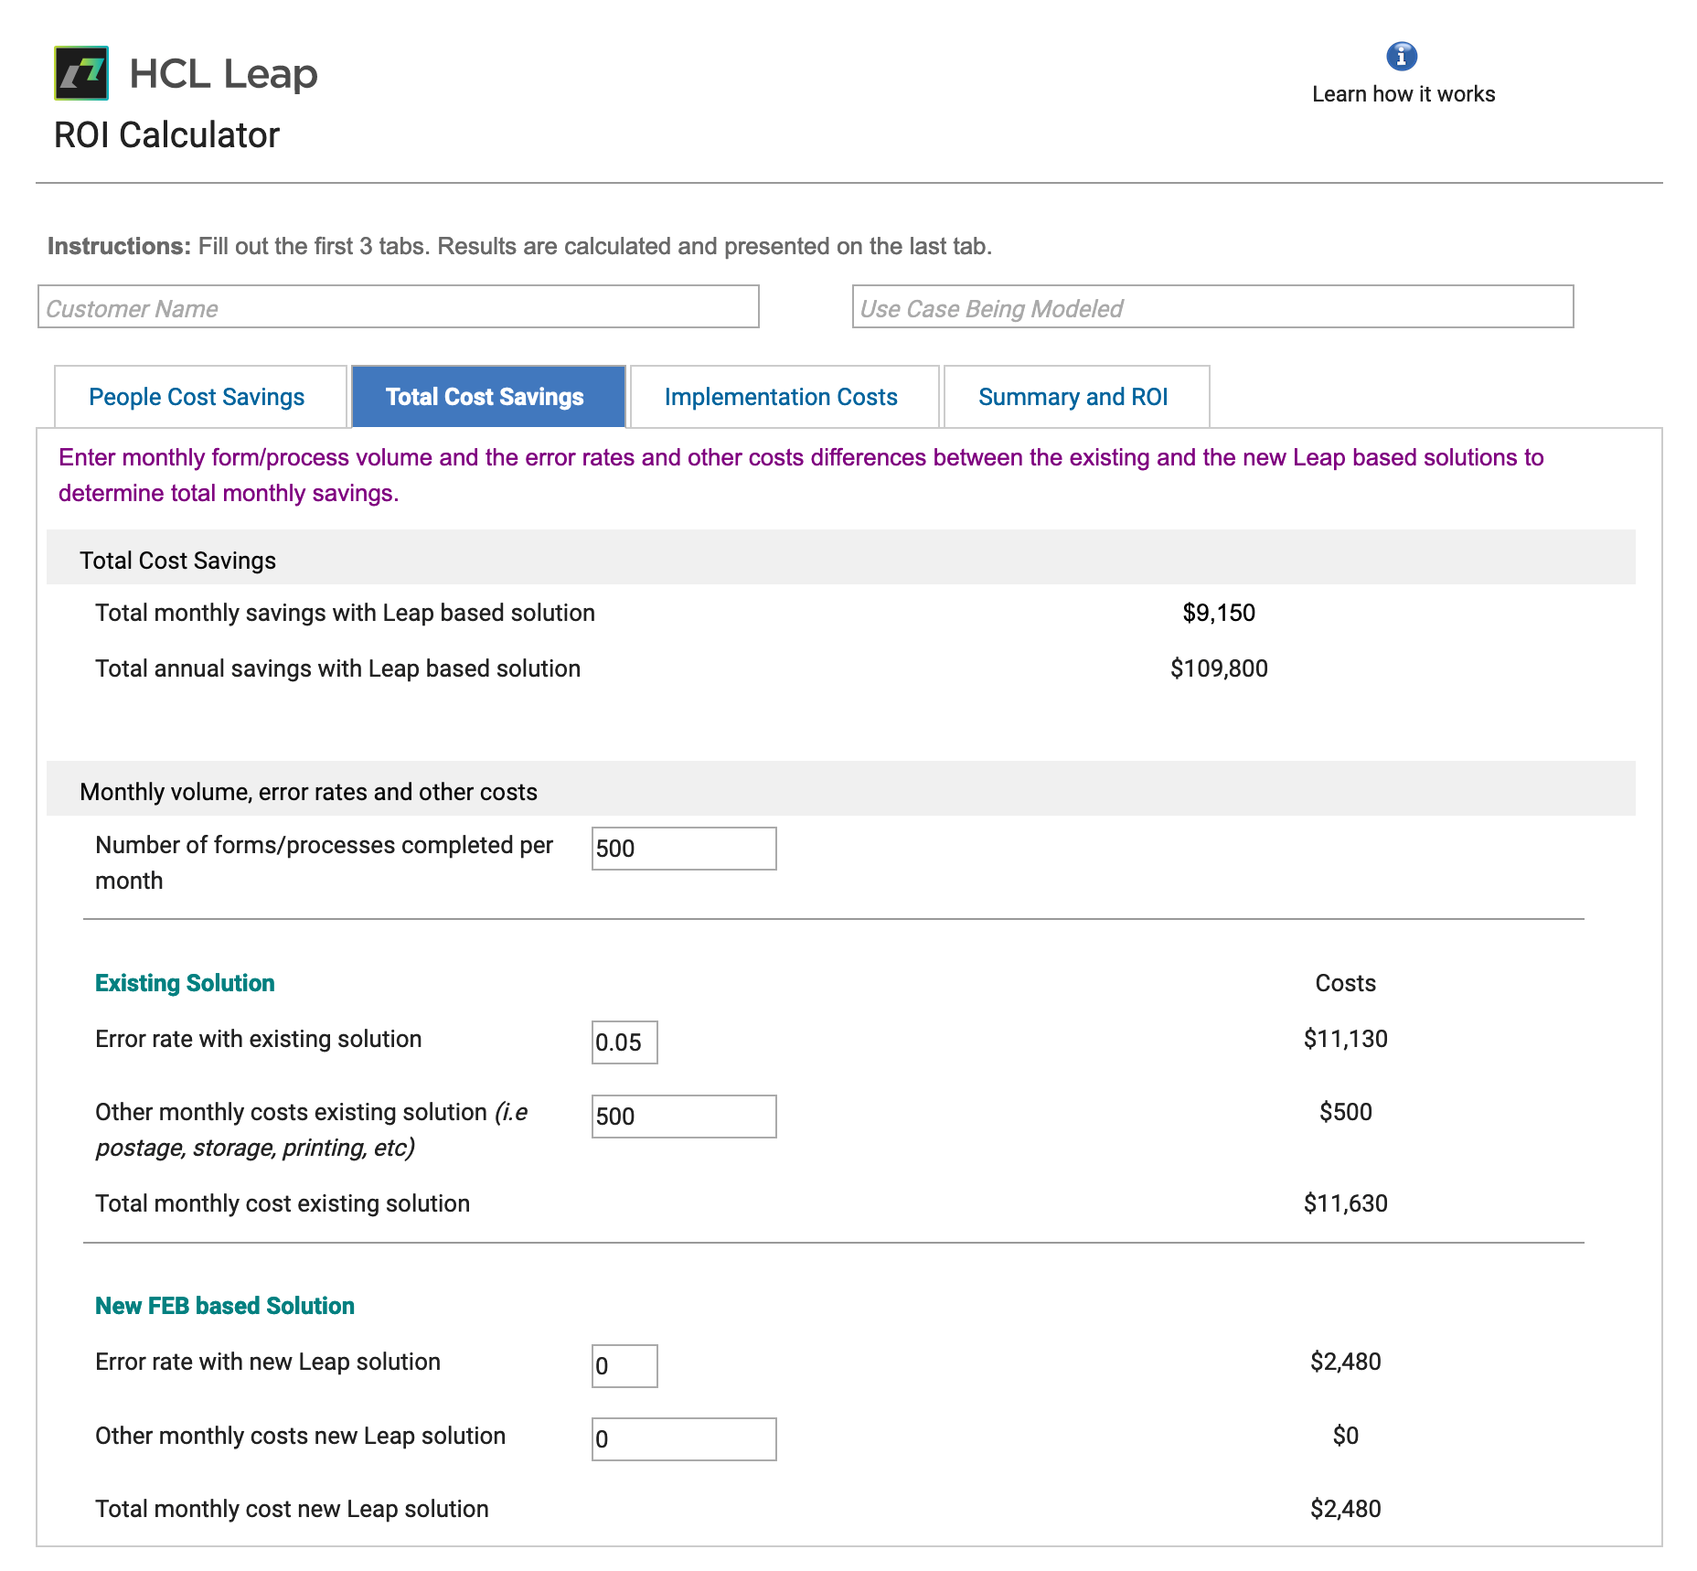The height and width of the screenshot is (1571, 1697).
Task: Click the $11,130 existing error cost value
Action: 1345,1039
